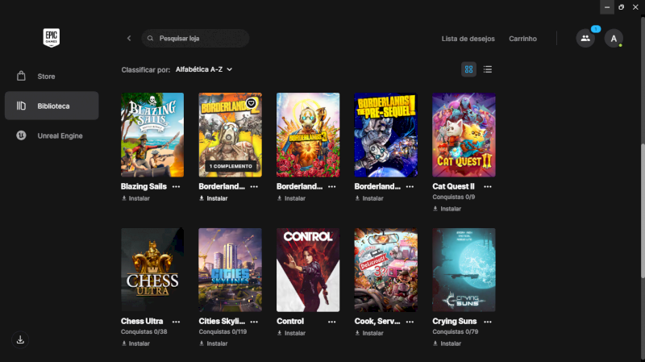The height and width of the screenshot is (362, 645).
Task: Open the account avatar A menu
Action: (614, 38)
